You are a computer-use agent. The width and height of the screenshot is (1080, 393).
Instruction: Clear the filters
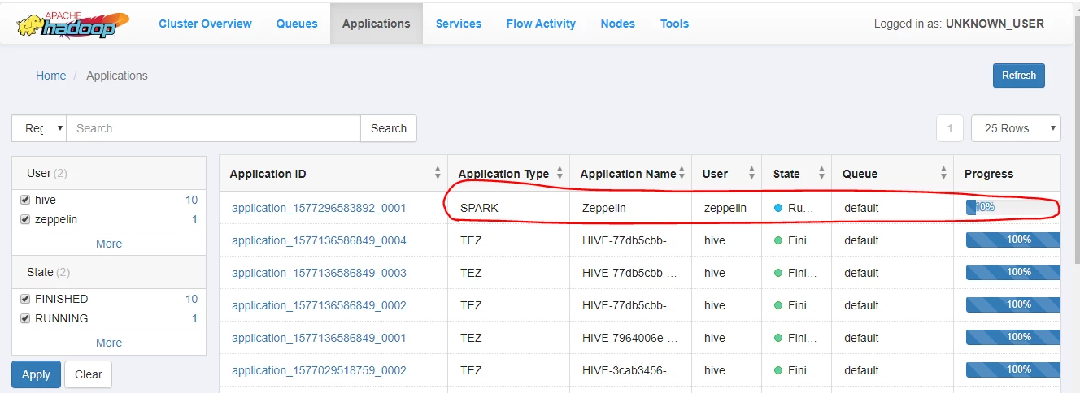tap(88, 374)
